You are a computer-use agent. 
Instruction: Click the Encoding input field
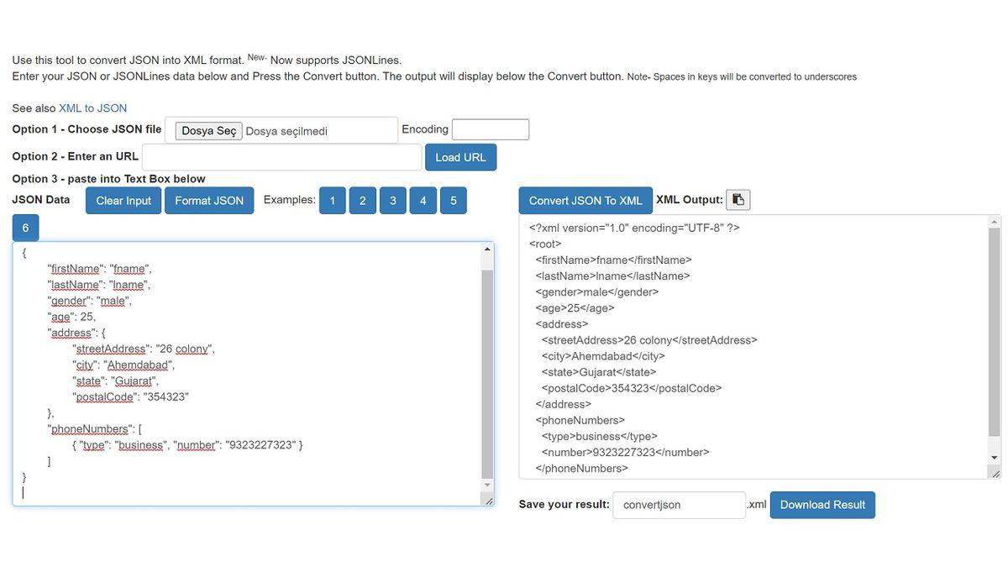pyautogui.click(x=490, y=130)
